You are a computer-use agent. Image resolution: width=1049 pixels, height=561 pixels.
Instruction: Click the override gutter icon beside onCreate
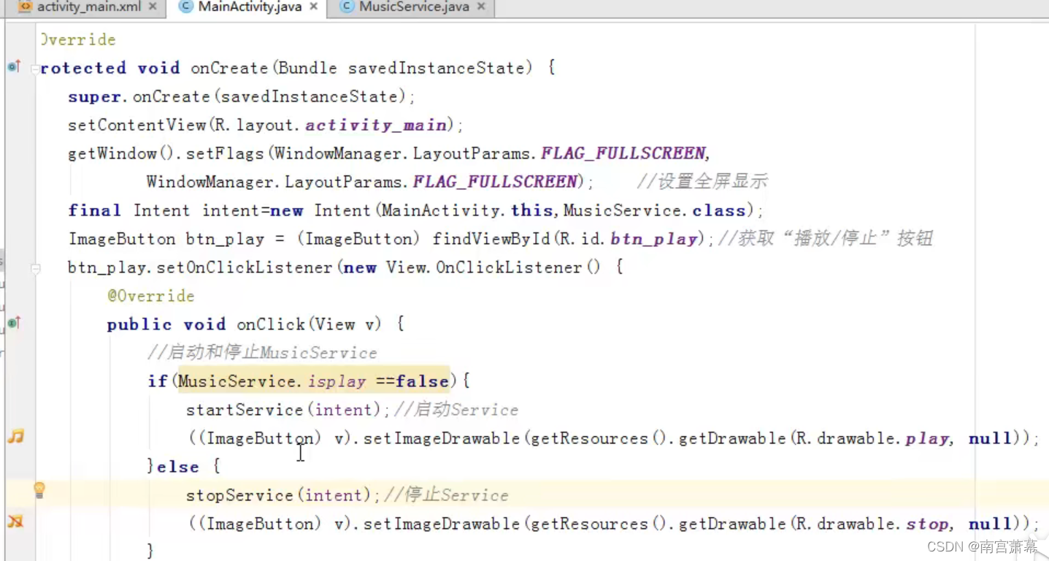point(14,67)
